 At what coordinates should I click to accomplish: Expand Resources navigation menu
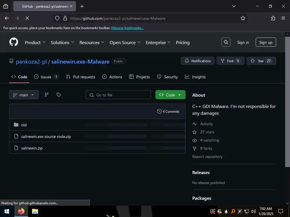[x=92, y=42]
